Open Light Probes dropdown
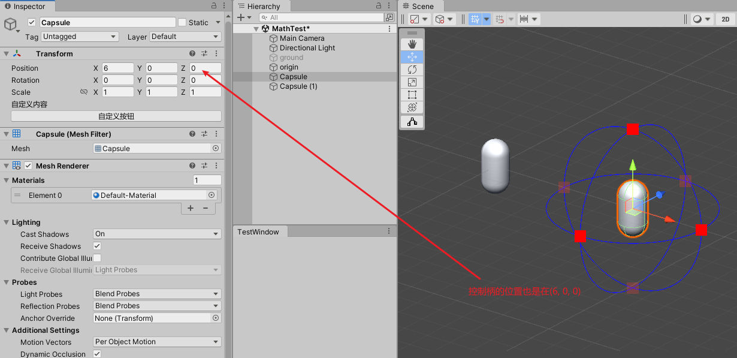 tap(157, 294)
